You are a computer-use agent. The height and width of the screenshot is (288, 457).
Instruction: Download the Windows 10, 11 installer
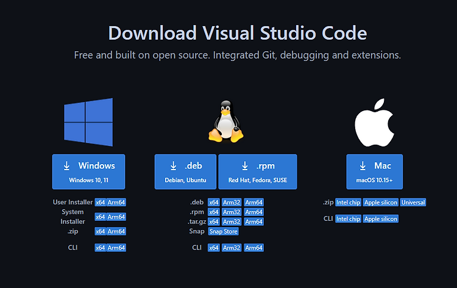(x=88, y=172)
